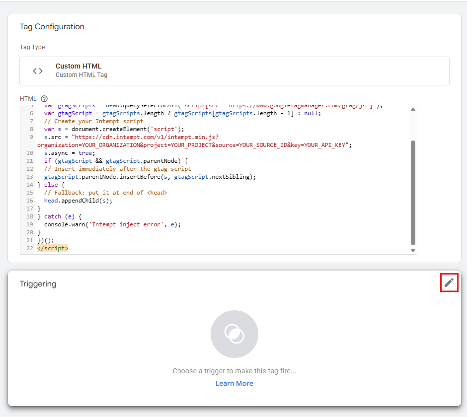Screen dimensions: 467x417
Task: Click 'Choose a trigger to make this tag fire' text
Action: pos(234,371)
